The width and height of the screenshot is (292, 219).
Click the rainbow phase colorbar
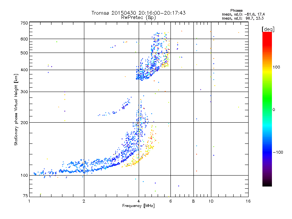tap(267, 109)
